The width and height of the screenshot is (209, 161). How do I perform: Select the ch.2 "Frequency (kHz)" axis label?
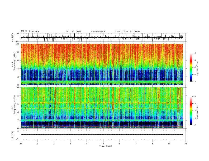15,105
